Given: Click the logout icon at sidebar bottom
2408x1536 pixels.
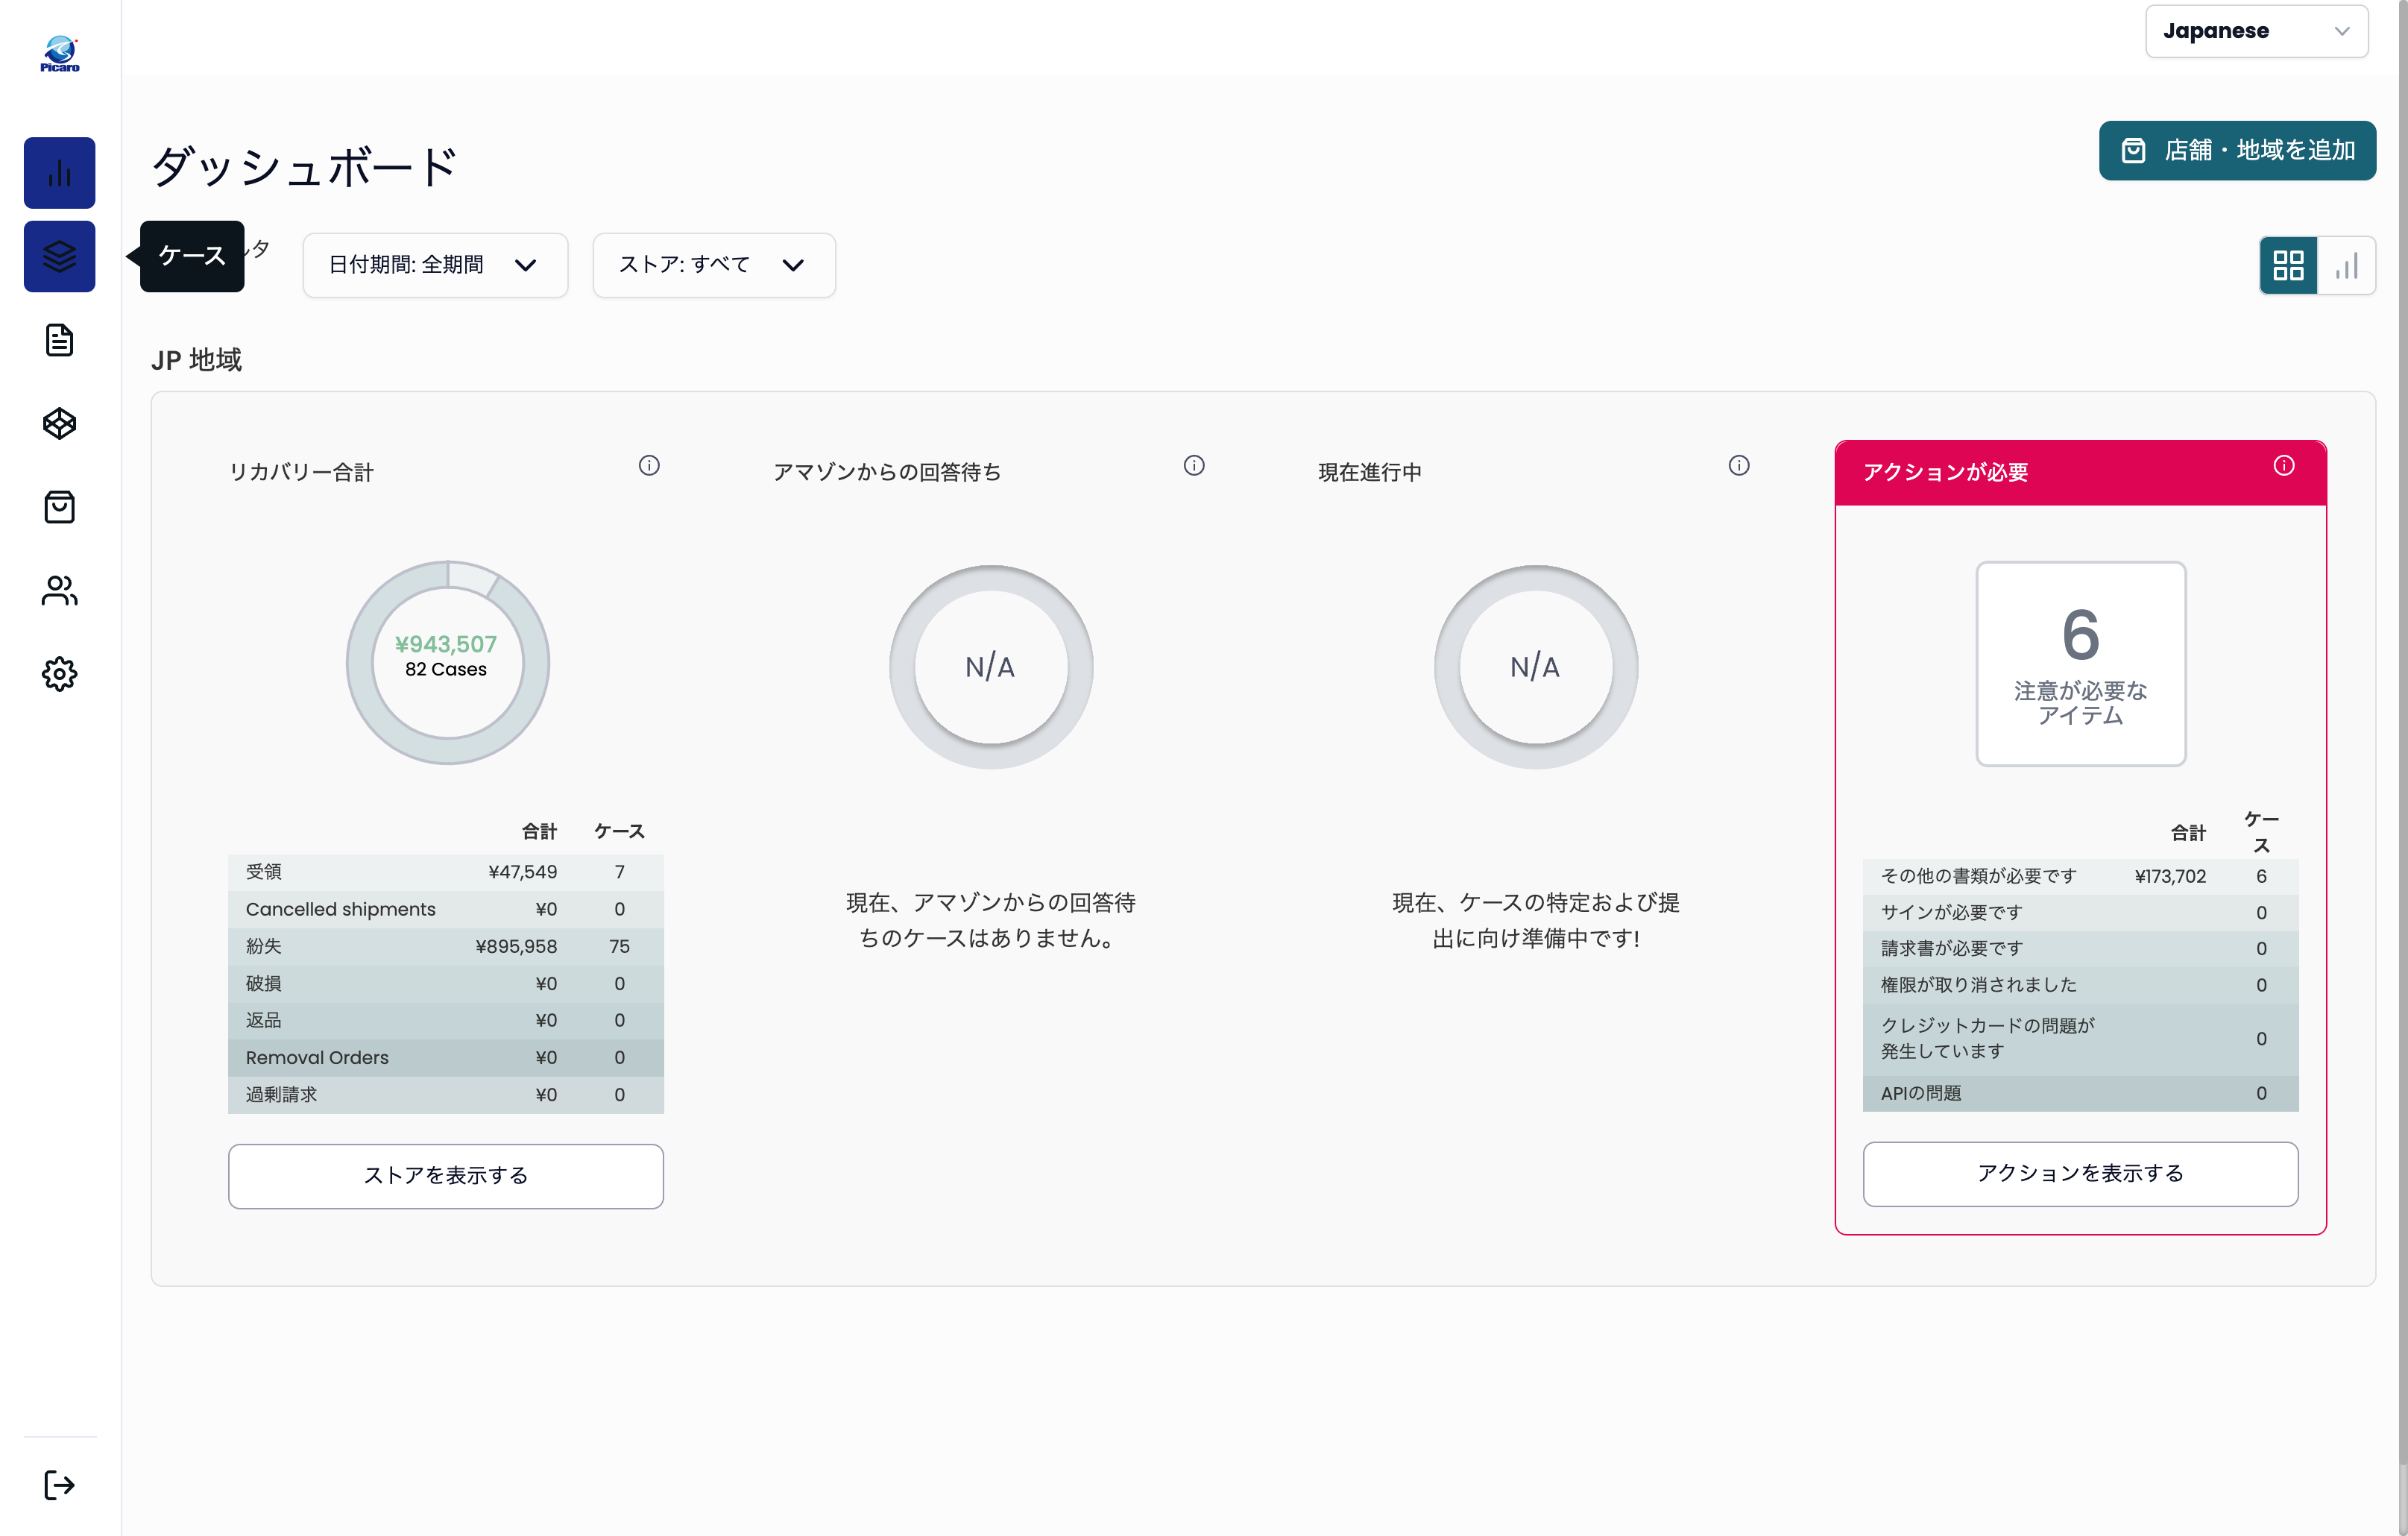Looking at the screenshot, I should 59,1484.
